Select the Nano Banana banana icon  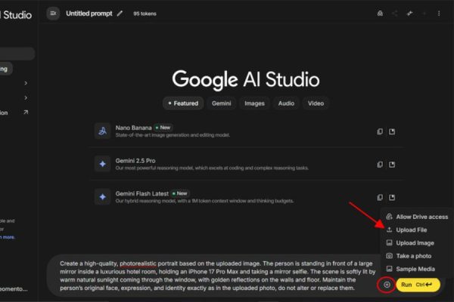point(102,131)
